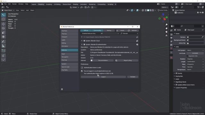Open the Unit System Metric dropdown
This screenshot has width=205, height=115.
click(195, 50)
